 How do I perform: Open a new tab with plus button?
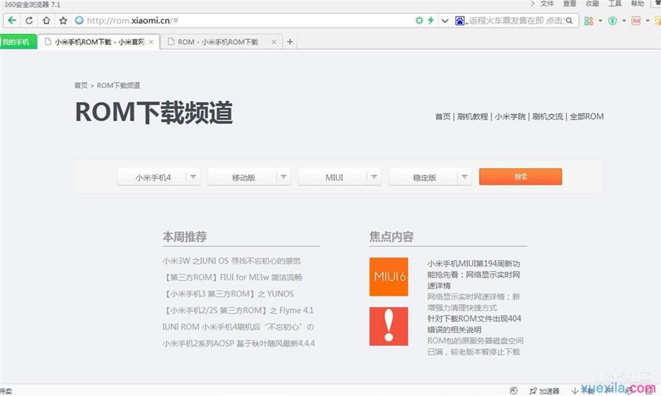[290, 42]
